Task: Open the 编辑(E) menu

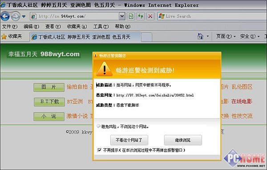Action: coord(31,27)
